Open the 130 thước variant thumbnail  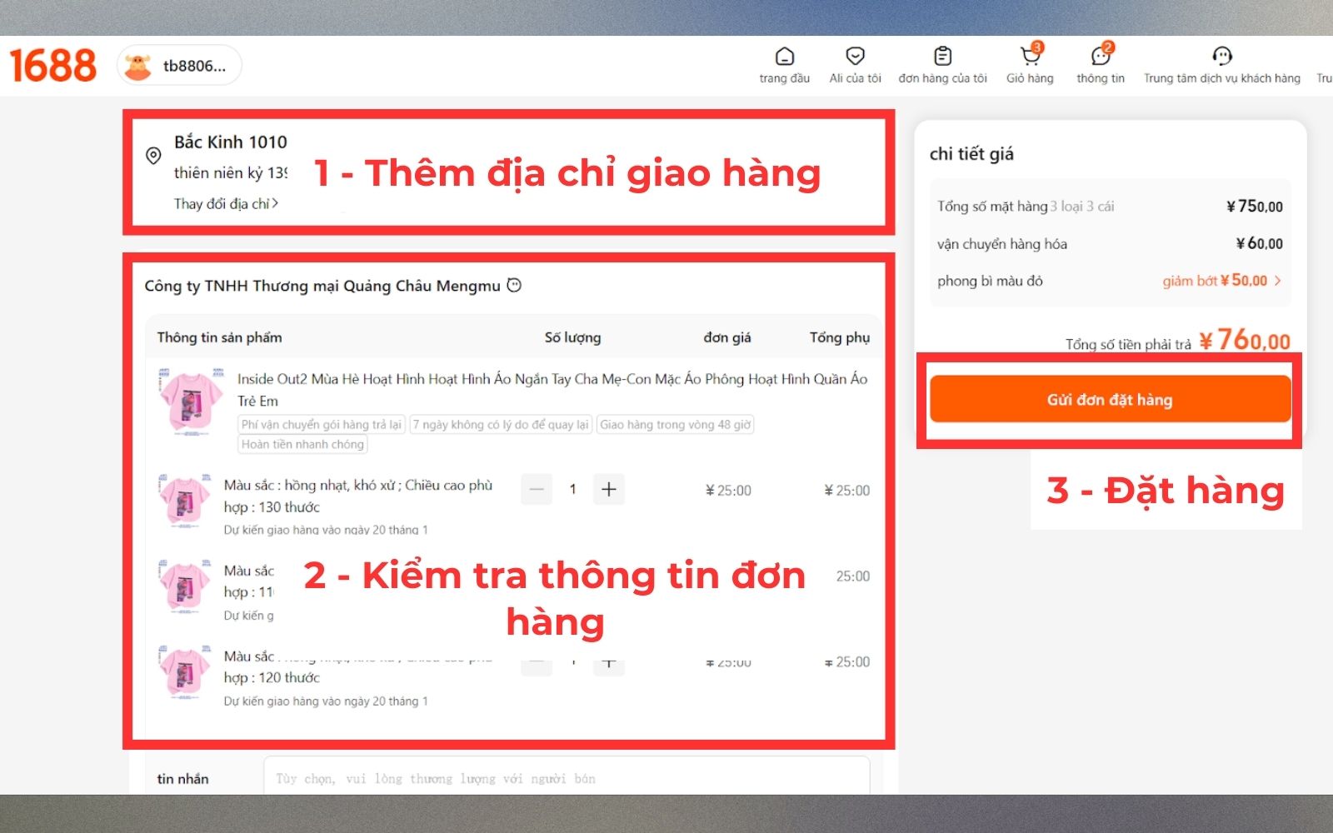pyautogui.click(x=184, y=501)
